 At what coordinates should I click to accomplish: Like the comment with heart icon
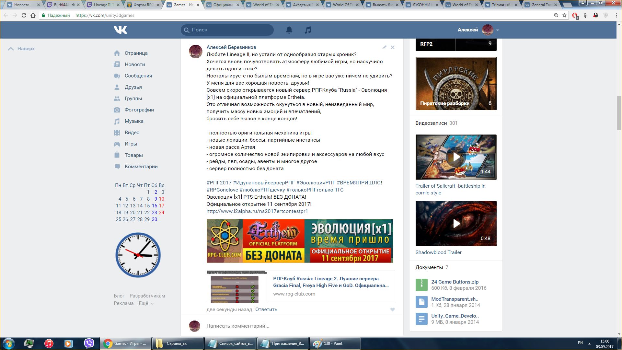(392, 309)
